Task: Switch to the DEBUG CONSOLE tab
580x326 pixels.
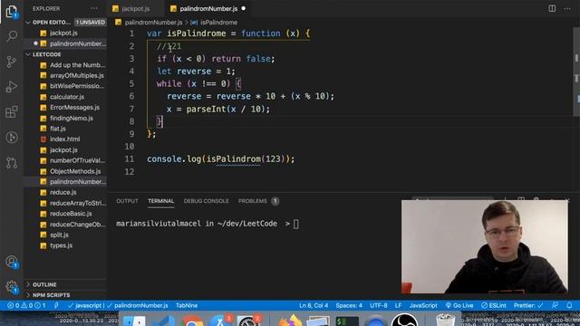Action: click(206, 201)
